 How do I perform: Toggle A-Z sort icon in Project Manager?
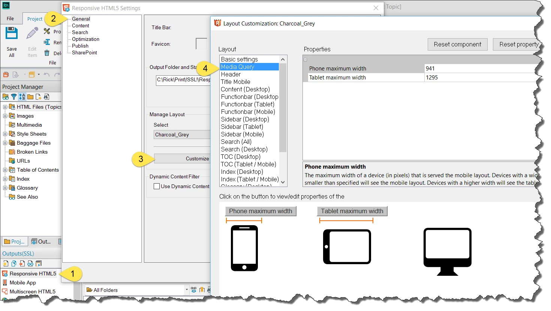[x=22, y=97]
